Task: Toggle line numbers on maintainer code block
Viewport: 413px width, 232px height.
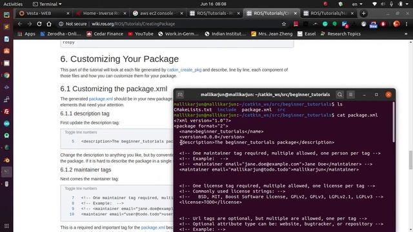Action: click(81, 189)
